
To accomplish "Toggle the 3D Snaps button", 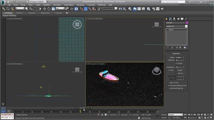I will pyautogui.click(x=81, y=9).
